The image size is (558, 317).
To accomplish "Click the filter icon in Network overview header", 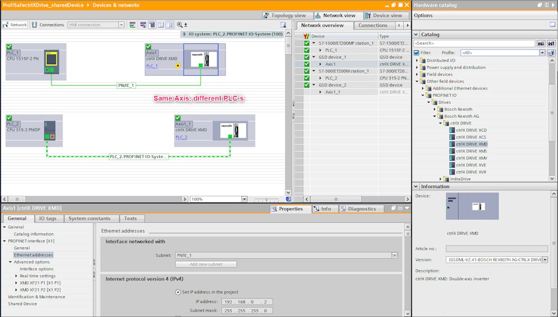I will click(x=307, y=36).
